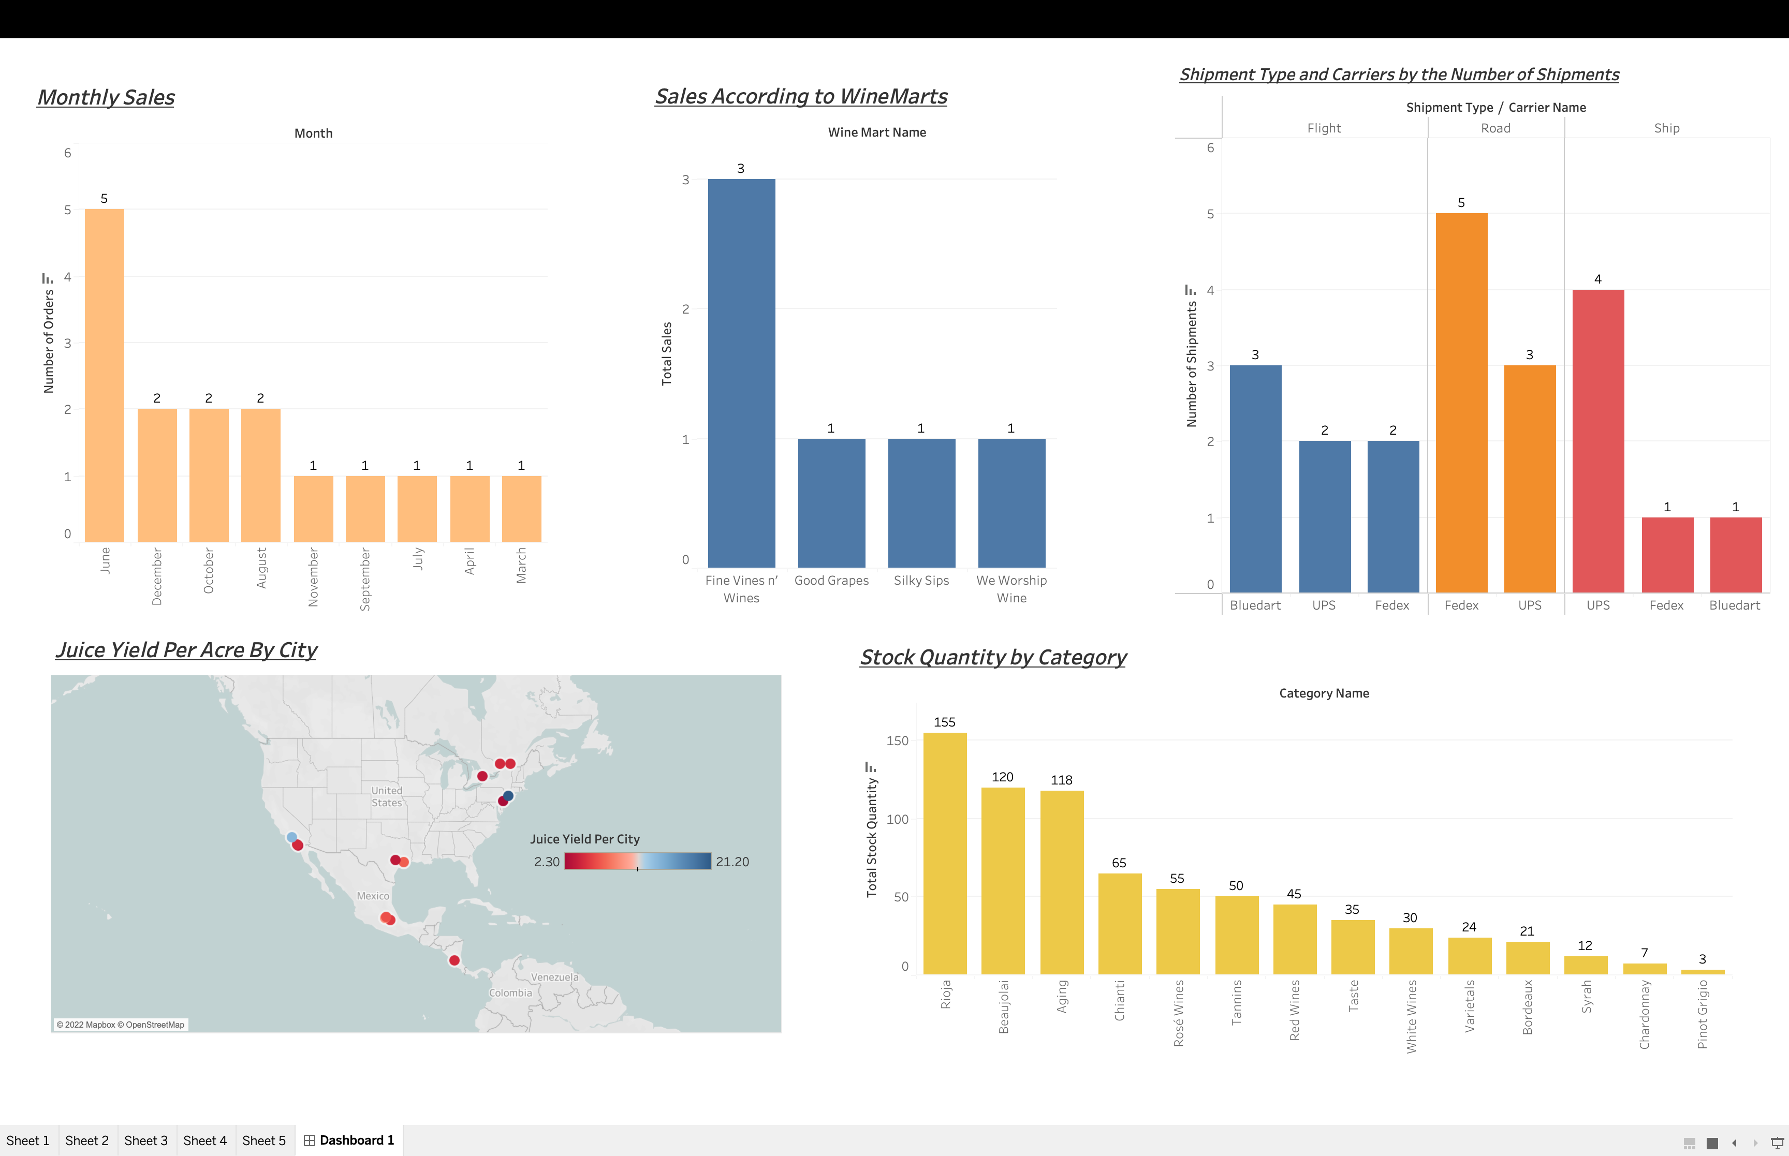This screenshot has width=1789, height=1156.
Task: Show filmstrip view icon
Action: (1689, 1143)
